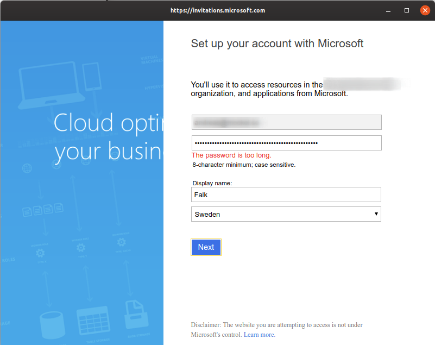Viewport: 435px width, 345px height.
Task: Maximize the window using the title bar button
Action: [407, 10]
